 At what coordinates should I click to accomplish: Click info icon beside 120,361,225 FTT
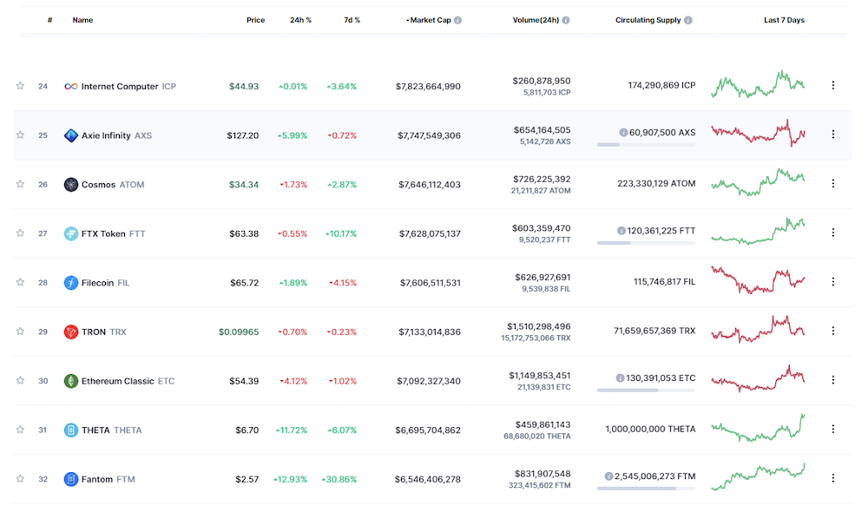[621, 231]
